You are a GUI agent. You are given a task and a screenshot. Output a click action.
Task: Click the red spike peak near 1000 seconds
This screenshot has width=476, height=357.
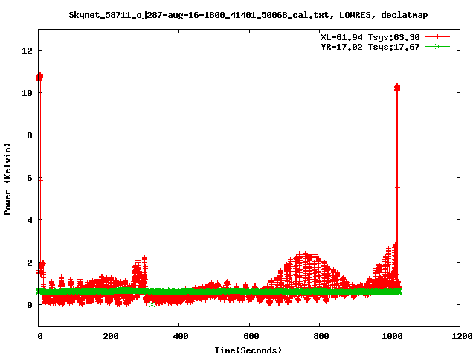pyautogui.click(x=397, y=88)
